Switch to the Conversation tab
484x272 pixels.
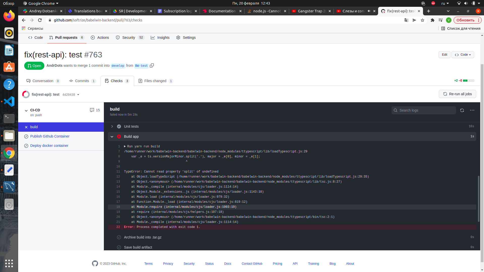tap(43, 81)
